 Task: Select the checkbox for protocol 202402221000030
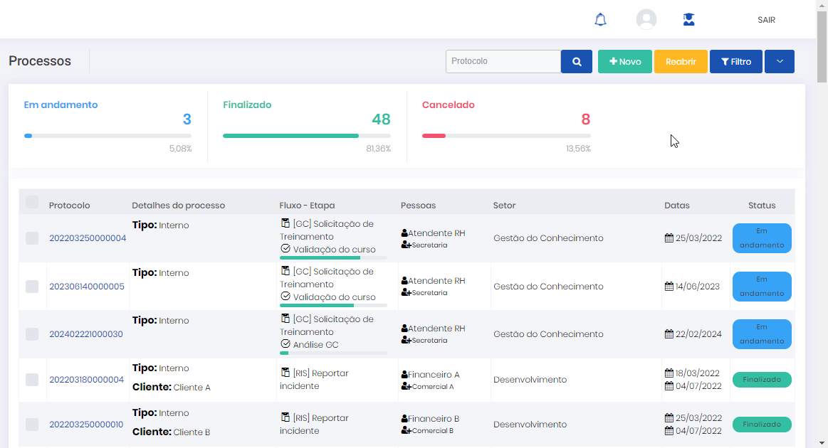32,334
